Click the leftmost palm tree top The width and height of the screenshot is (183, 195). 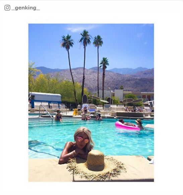tap(67, 42)
